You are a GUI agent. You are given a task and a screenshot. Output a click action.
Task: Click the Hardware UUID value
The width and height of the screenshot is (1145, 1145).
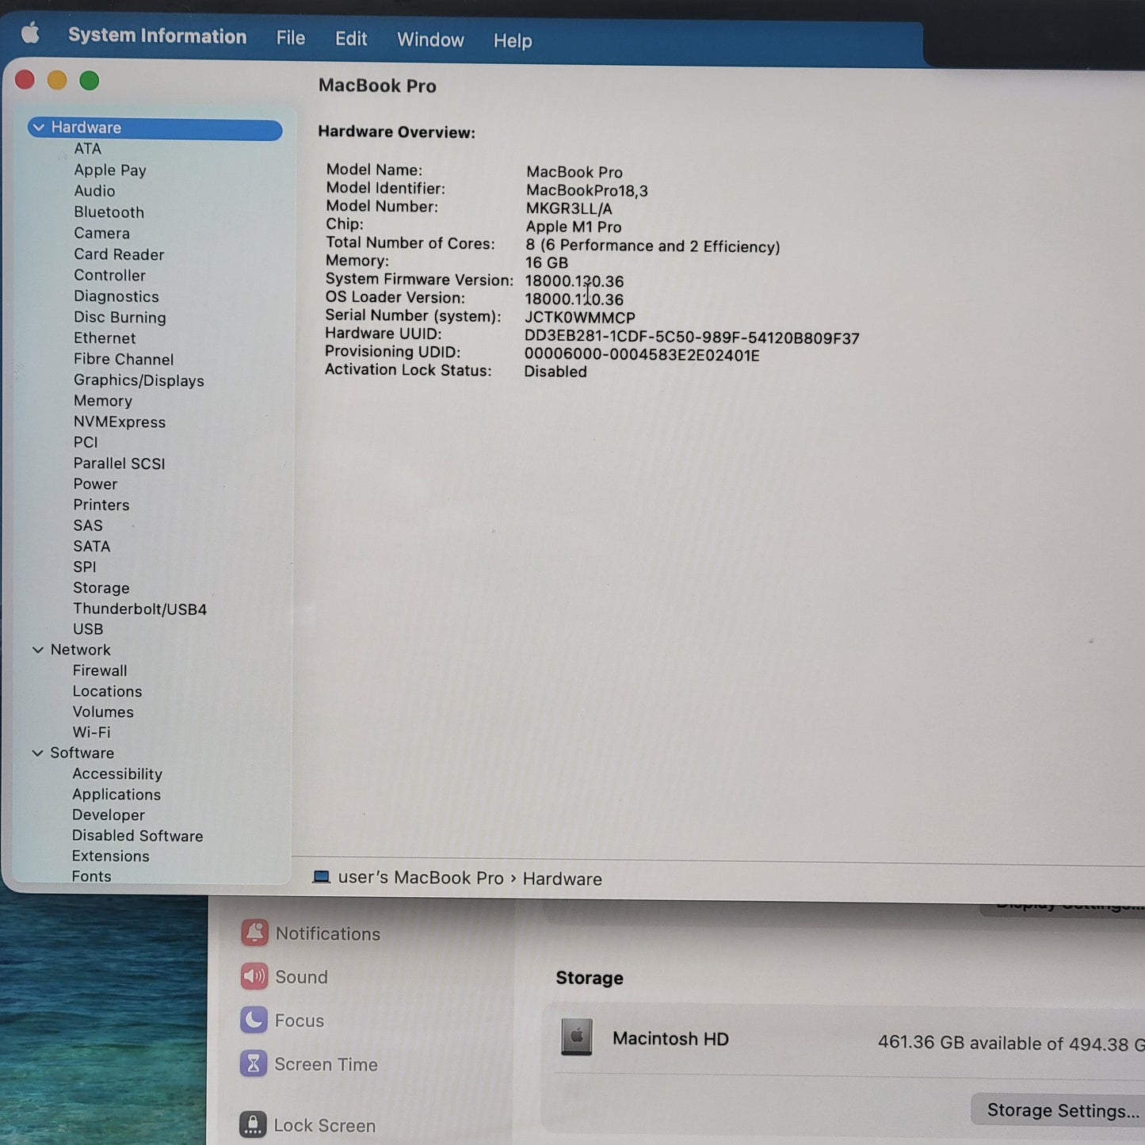(692, 338)
